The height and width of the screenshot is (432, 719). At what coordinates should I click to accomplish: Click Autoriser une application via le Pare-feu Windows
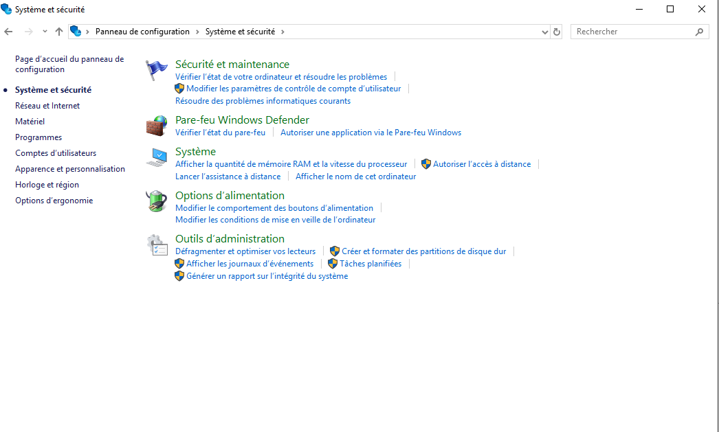(371, 133)
